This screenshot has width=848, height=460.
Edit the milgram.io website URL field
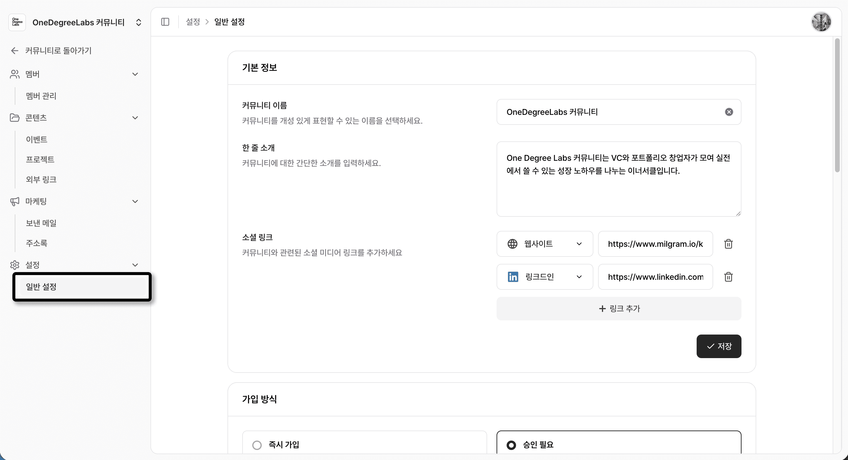pyautogui.click(x=655, y=244)
